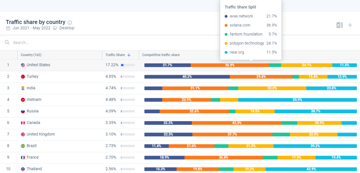This screenshot has height=173, width=360.
Task: Click the Russia flag icon
Action: [23, 111]
